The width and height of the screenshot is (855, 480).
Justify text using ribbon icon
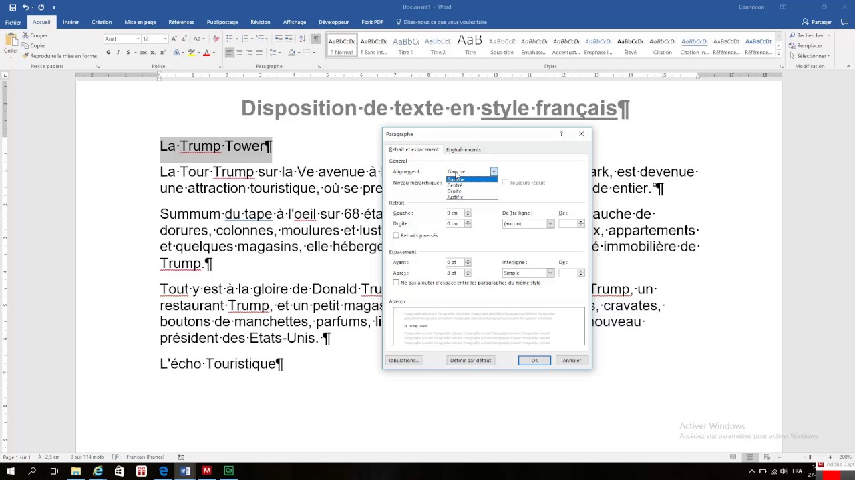(x=259, y=53)
